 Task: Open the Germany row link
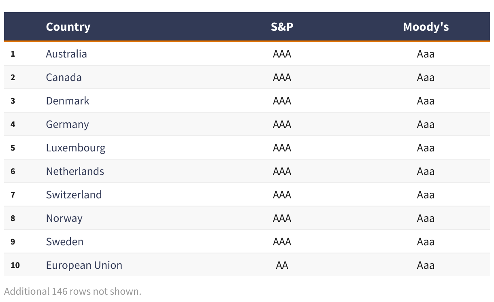67,124
